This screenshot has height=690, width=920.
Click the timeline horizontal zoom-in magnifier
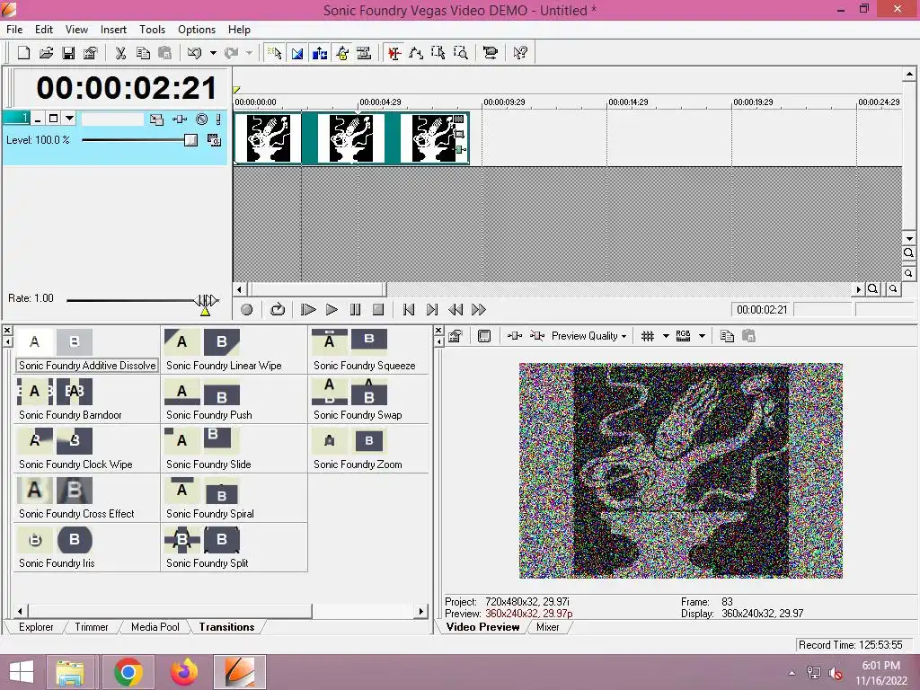873,288
